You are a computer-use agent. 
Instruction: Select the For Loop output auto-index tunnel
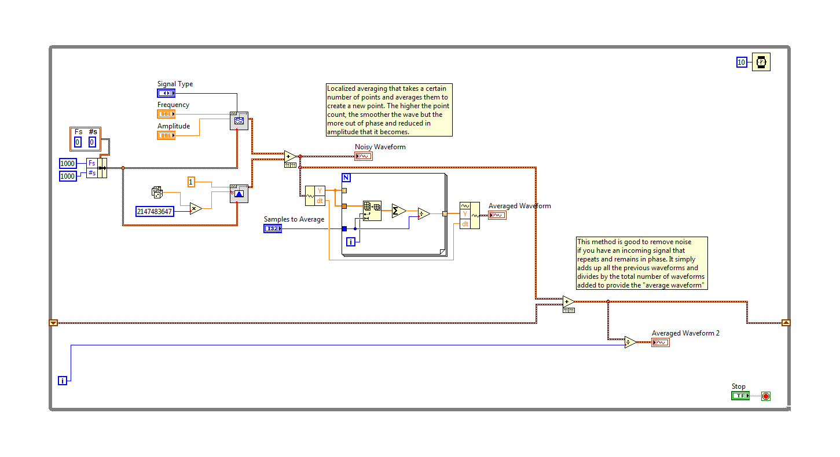coord(445,214)
